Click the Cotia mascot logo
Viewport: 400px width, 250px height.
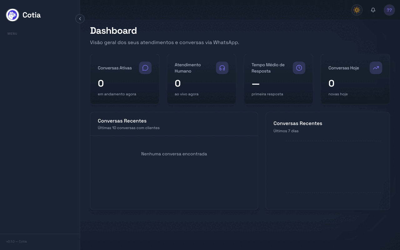12,15
